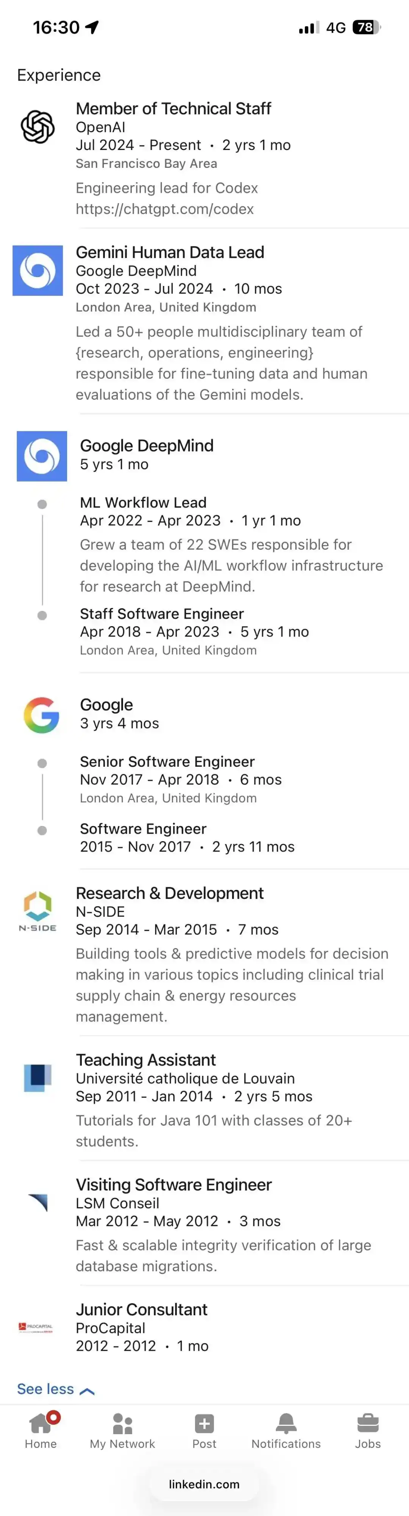This screenshot has width=409, height=1516.
Task: Open the Member of Technical Staff entry
Action: 173,108
